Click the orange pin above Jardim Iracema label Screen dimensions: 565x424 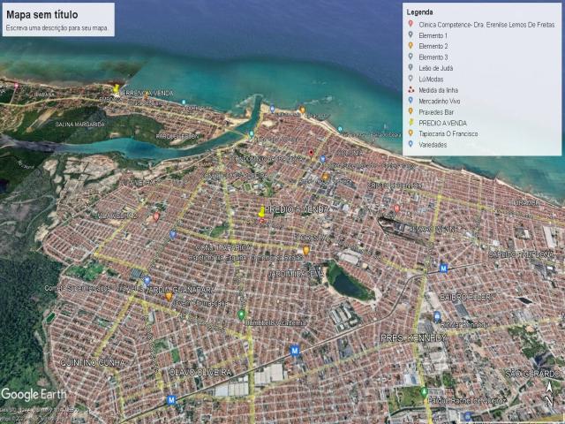tap(306, 250)
